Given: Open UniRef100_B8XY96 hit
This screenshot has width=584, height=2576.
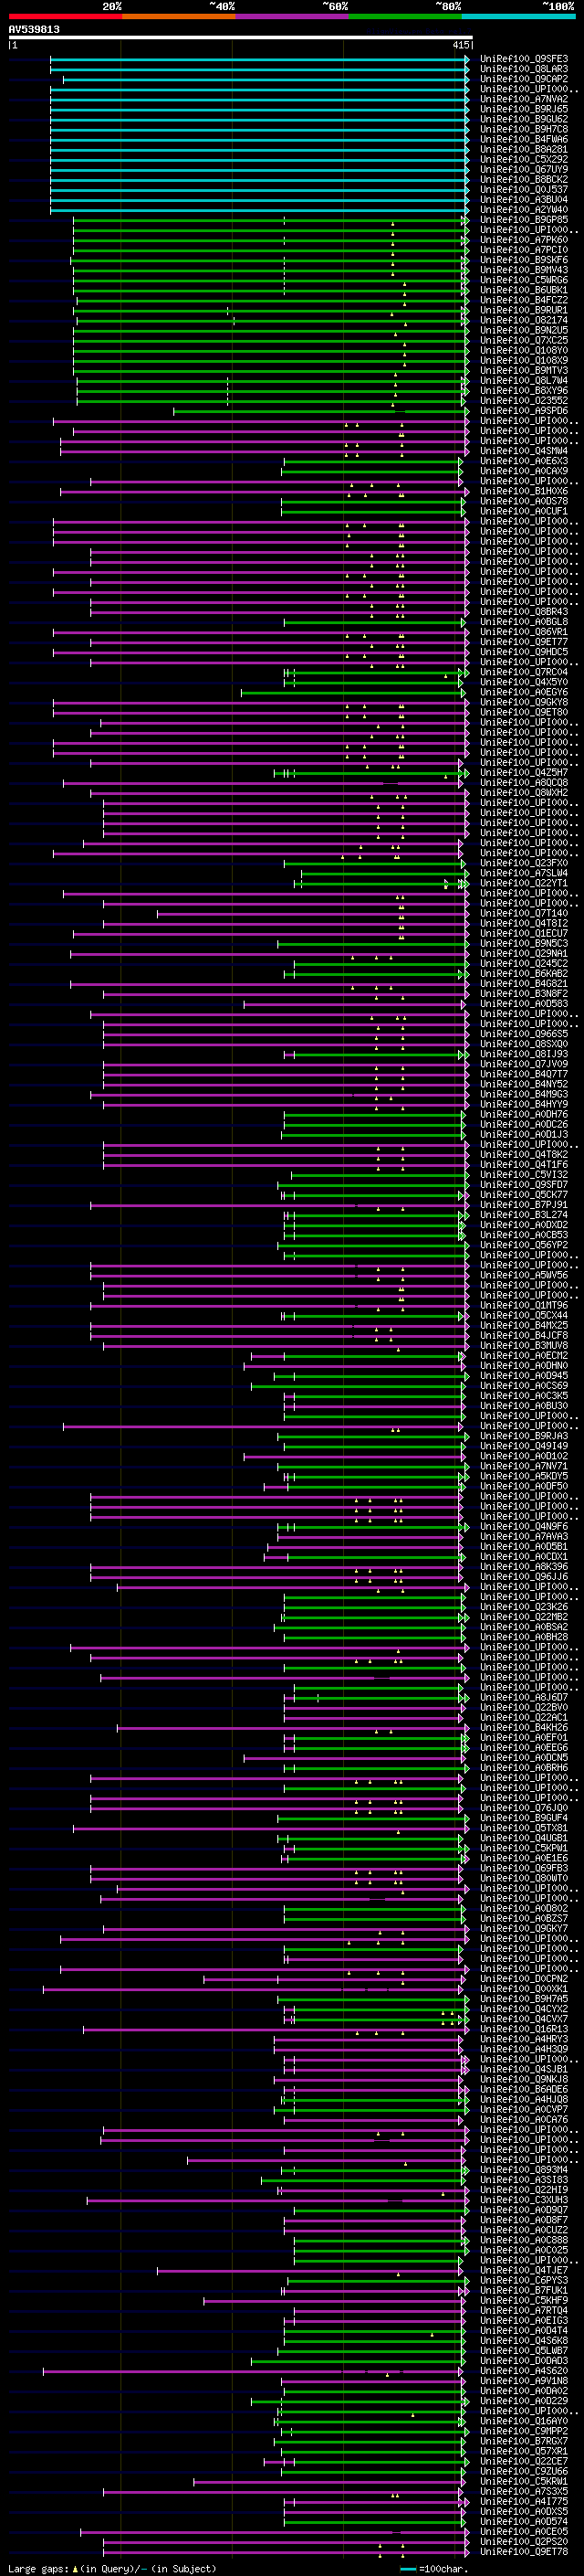Looking at the screenshot, I should tap(524, 390).
